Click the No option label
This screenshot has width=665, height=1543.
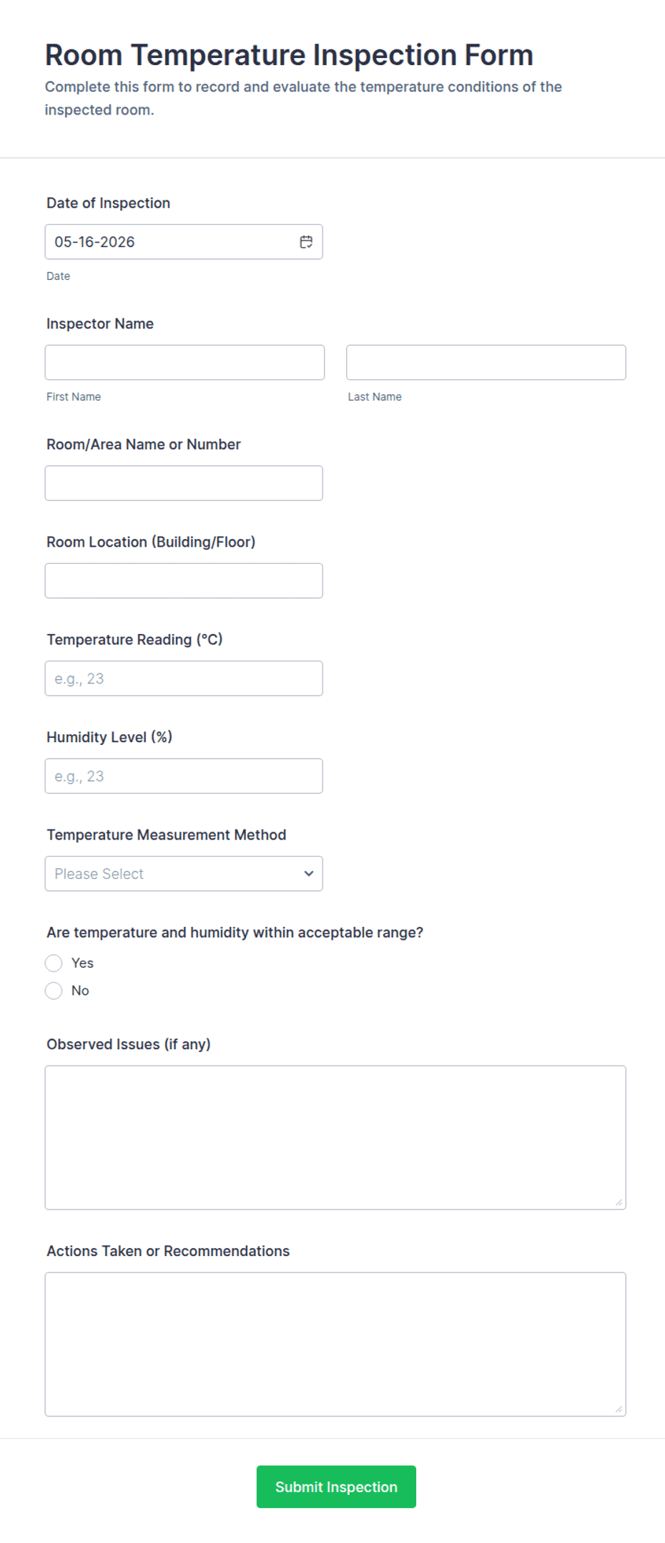tap(80, 990)
